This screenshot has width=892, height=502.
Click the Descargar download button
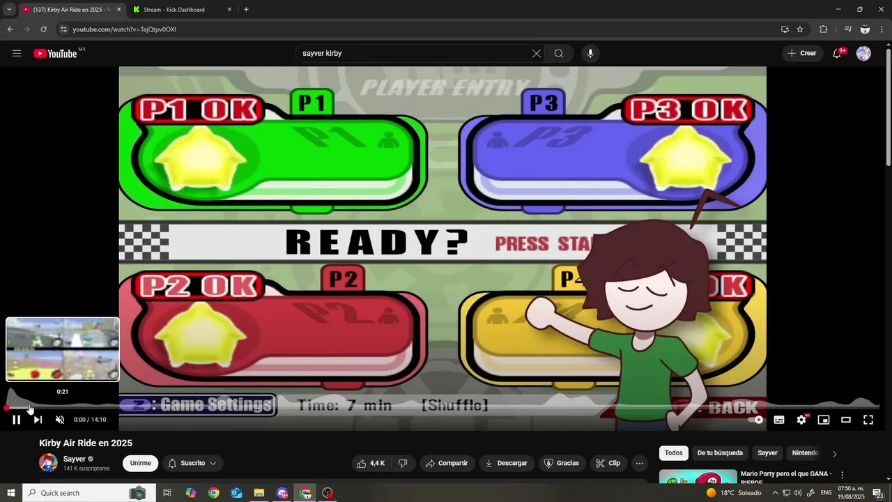pos(506,463)
